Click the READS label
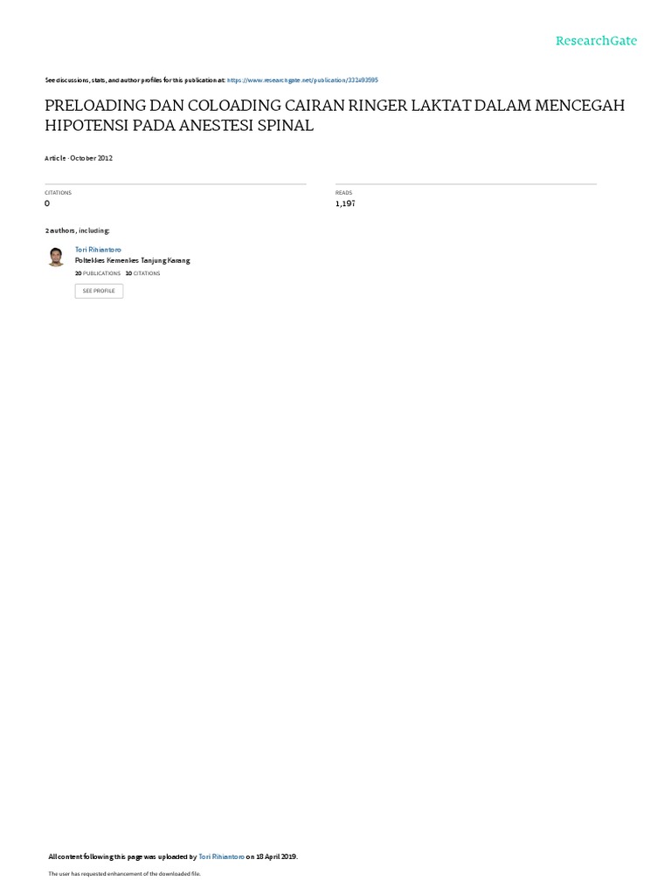 pos(343,193)
